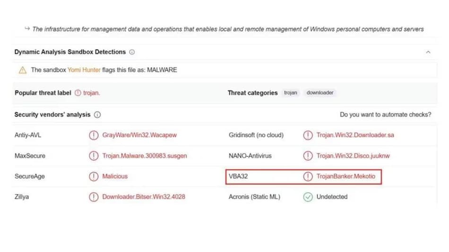The height and width of the screenshot is (252, 449).
Task: Click alert icon for MaxSecure detection
Action: (94, 156)
